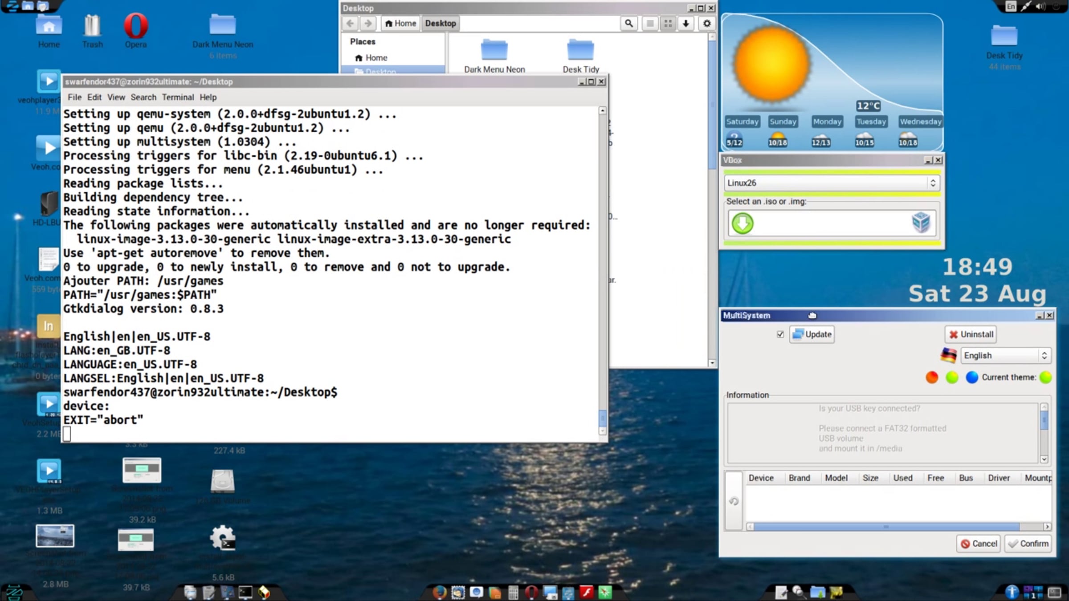1069x601 pixels.
Task: Select the blue theme circle
Action: click(x=971, y=378)
